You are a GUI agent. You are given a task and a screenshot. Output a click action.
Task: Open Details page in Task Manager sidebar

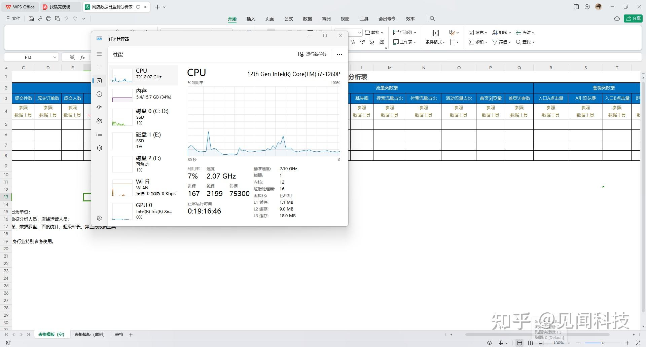99,134
